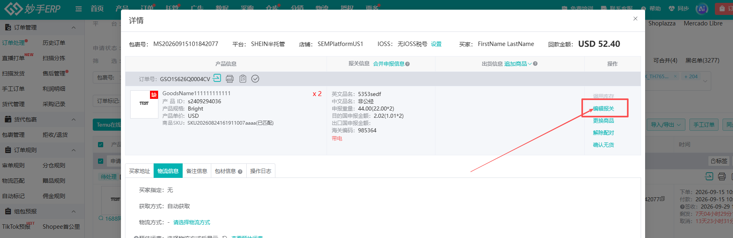Collapse the 订单规则 sidebar section
Image resolution: width=733 pixels, height=238 pixels.
coord(73,150)
